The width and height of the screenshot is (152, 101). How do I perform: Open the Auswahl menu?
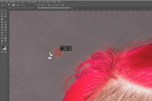tap(34, 2)
